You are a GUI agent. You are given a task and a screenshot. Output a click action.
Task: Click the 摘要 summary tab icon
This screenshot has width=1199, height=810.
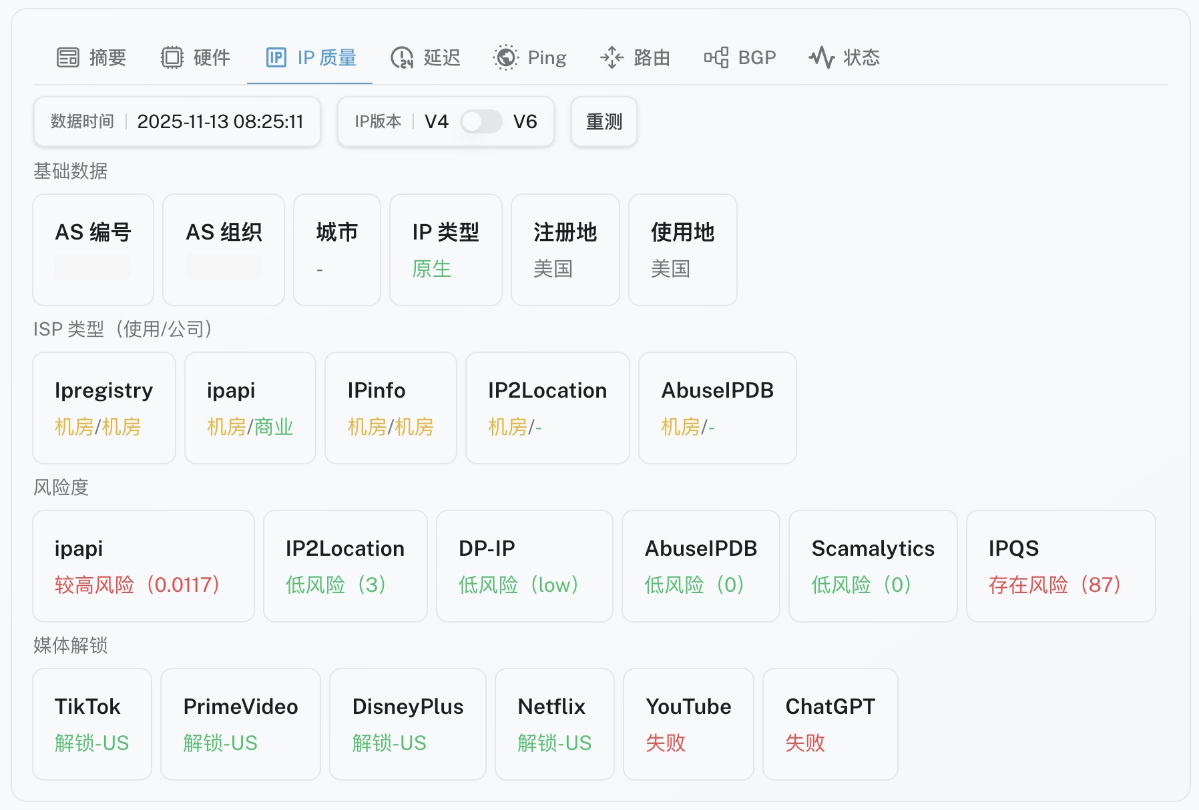[67, 58]
